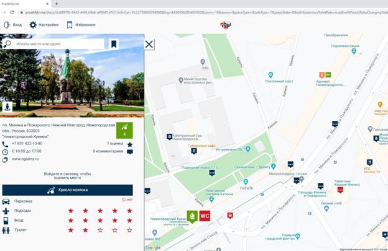Click the Вход entrance door icon
Screen dimensions: 388x251
(x=6, y=221)
